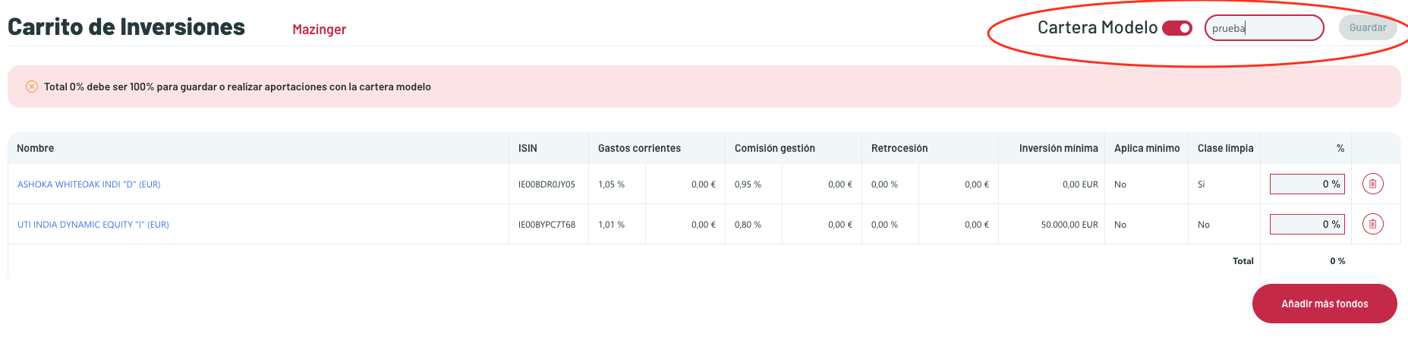Click the Retrocesión column header
1408x340 pixels.
[x=899, y=148]
